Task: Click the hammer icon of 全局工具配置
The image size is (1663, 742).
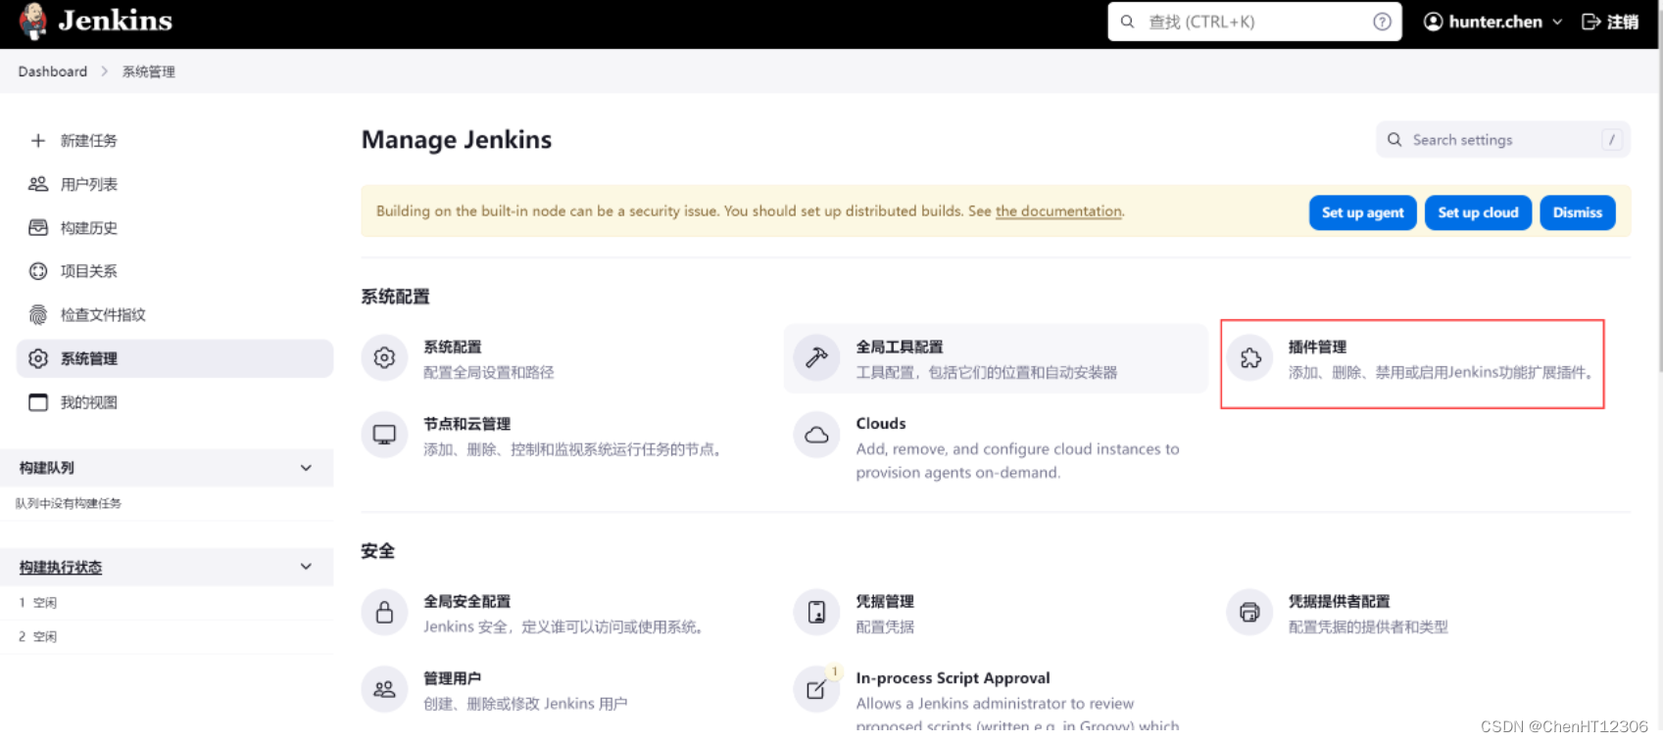Action: pyautogui.click(x=816, y=358)
